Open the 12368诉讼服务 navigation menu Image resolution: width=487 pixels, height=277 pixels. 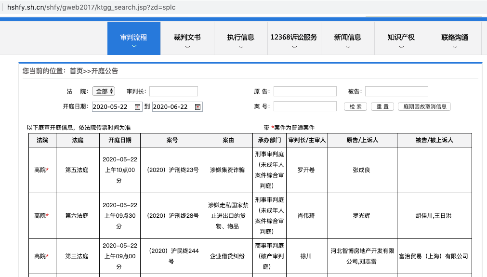(x=294, y=38)
